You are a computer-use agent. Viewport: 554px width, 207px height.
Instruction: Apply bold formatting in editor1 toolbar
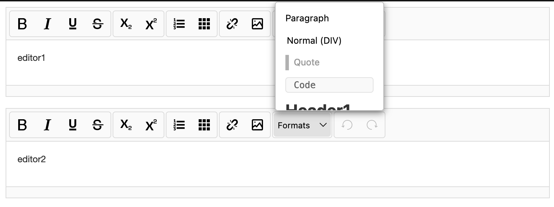[22, 24]
